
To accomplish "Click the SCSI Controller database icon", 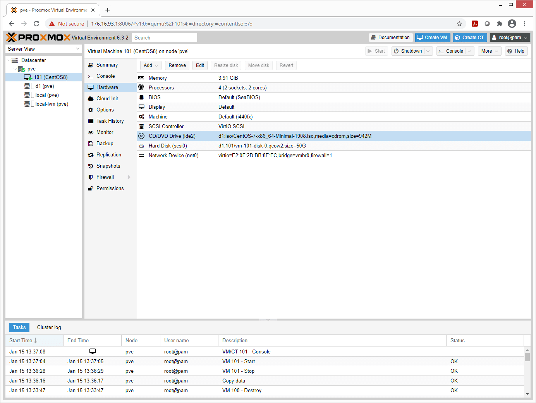I will point(141,126).
